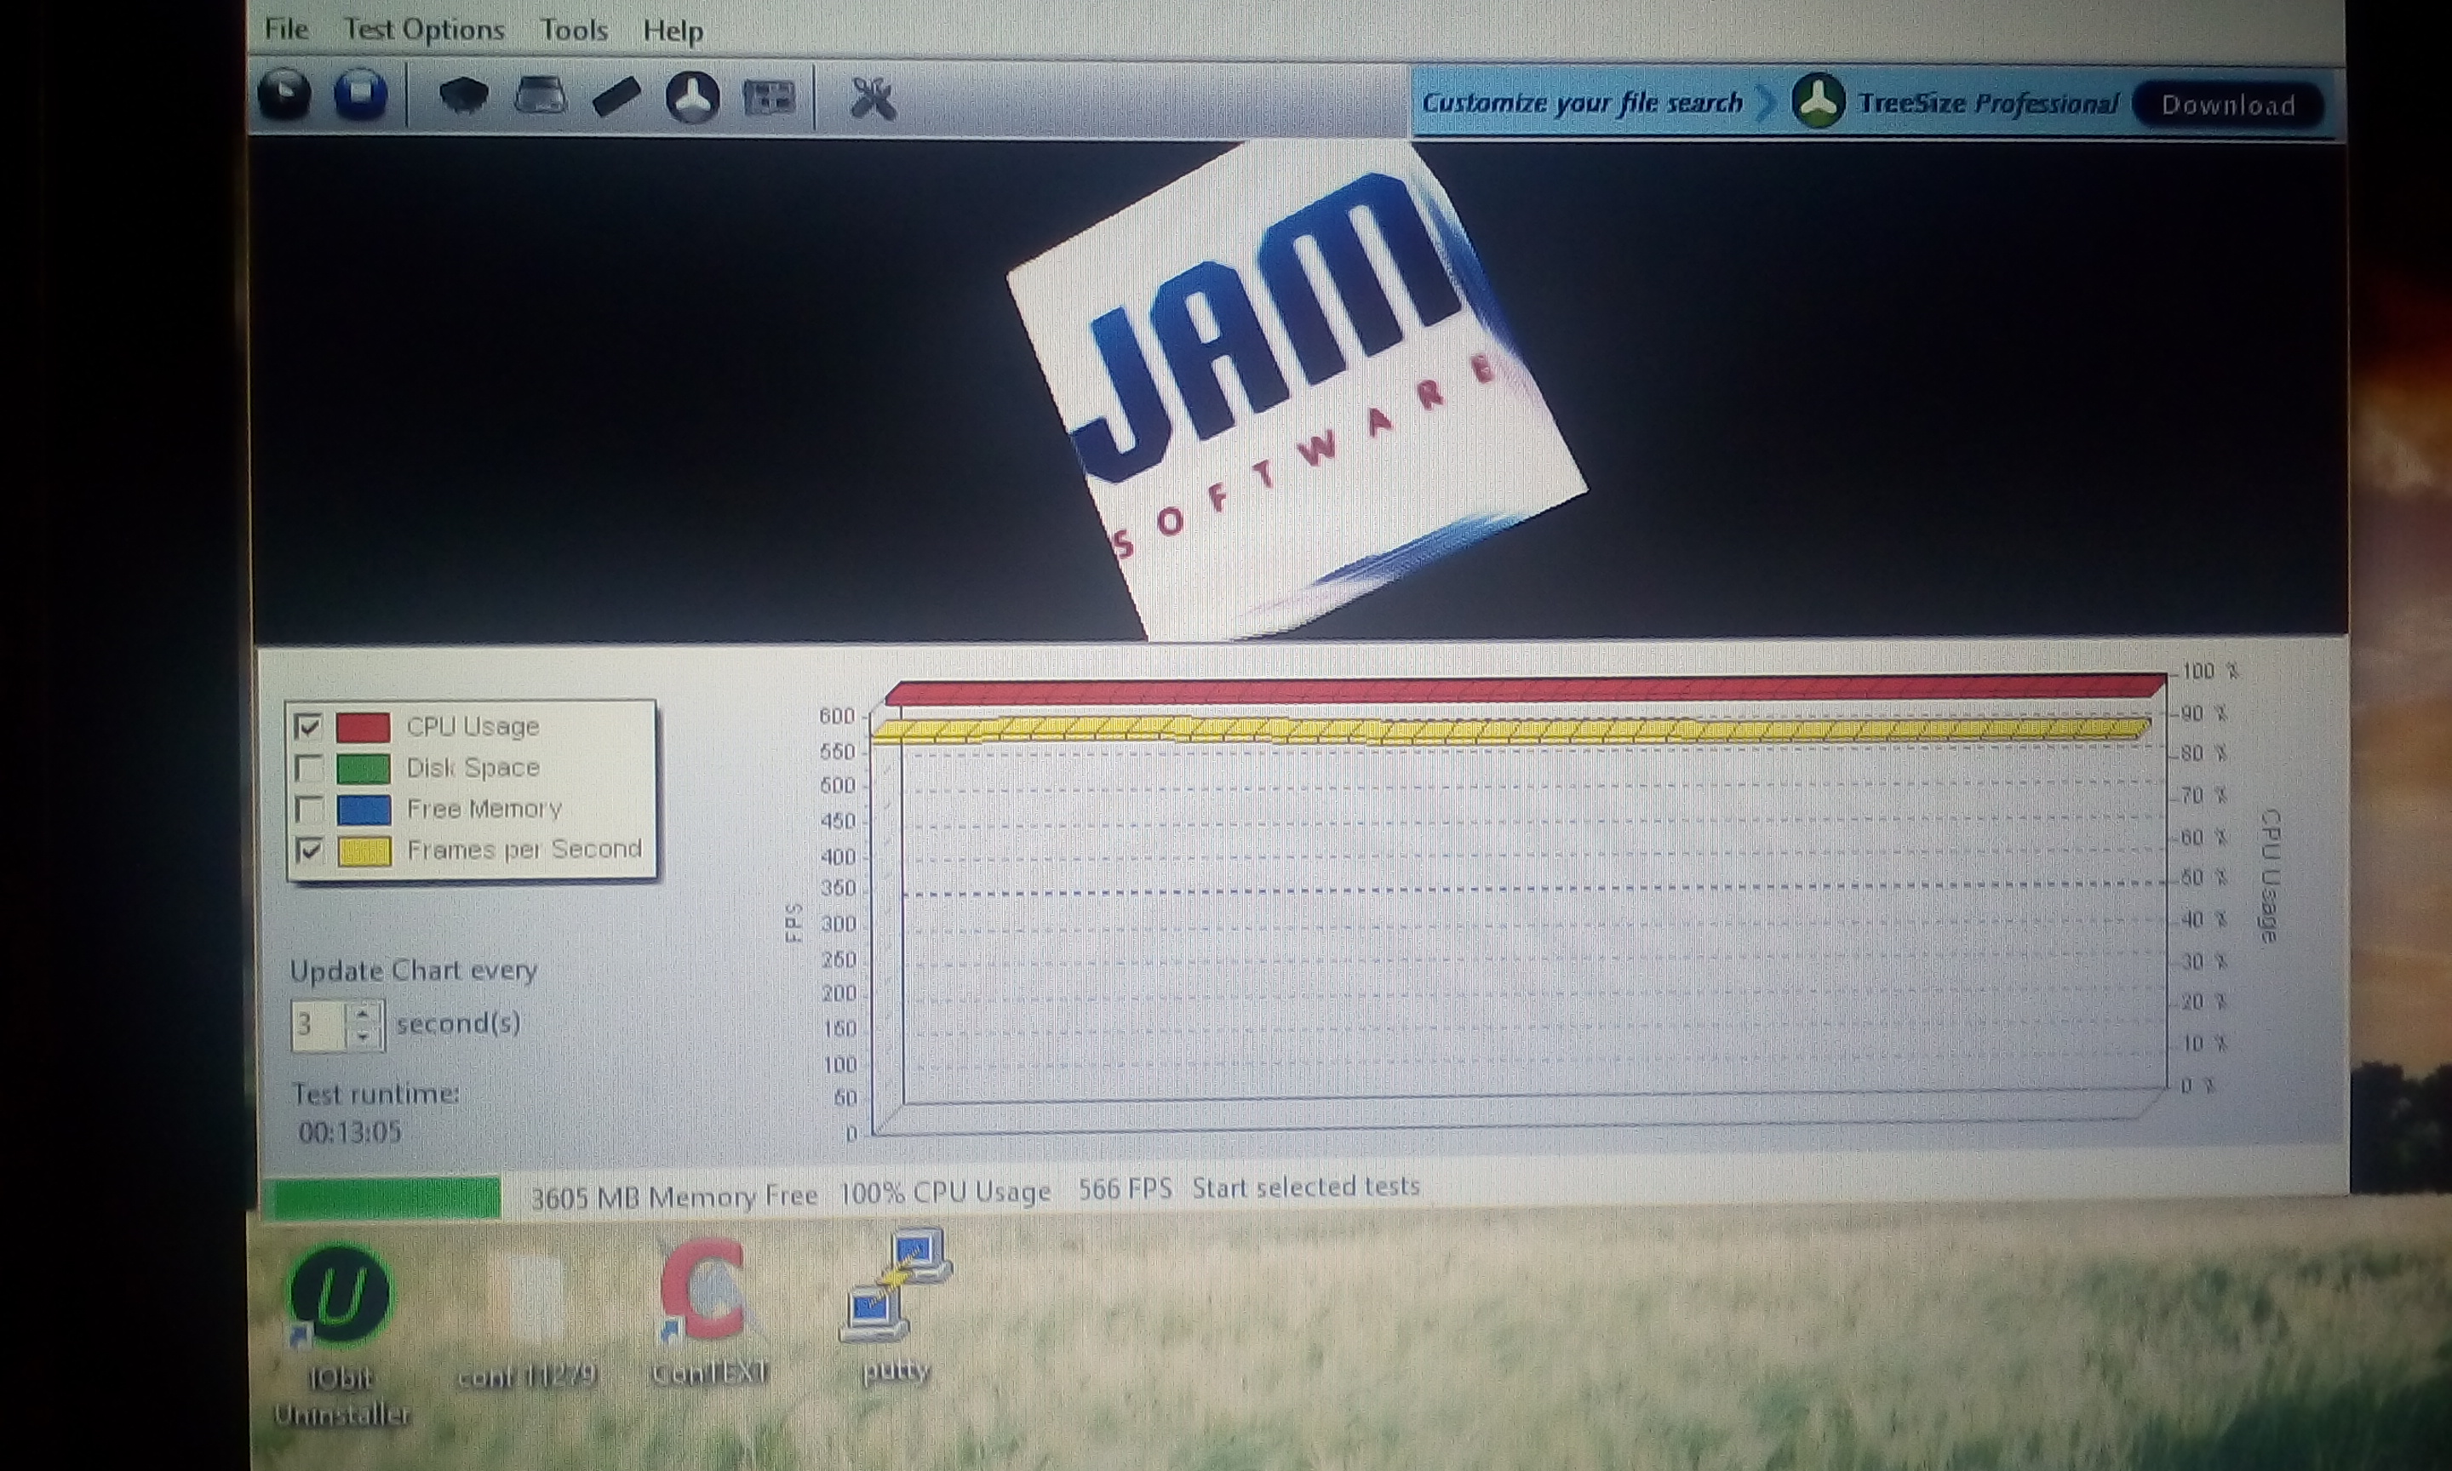
Task: Uncheck the CPU Usage checkbox
Action: pos(308,727)
